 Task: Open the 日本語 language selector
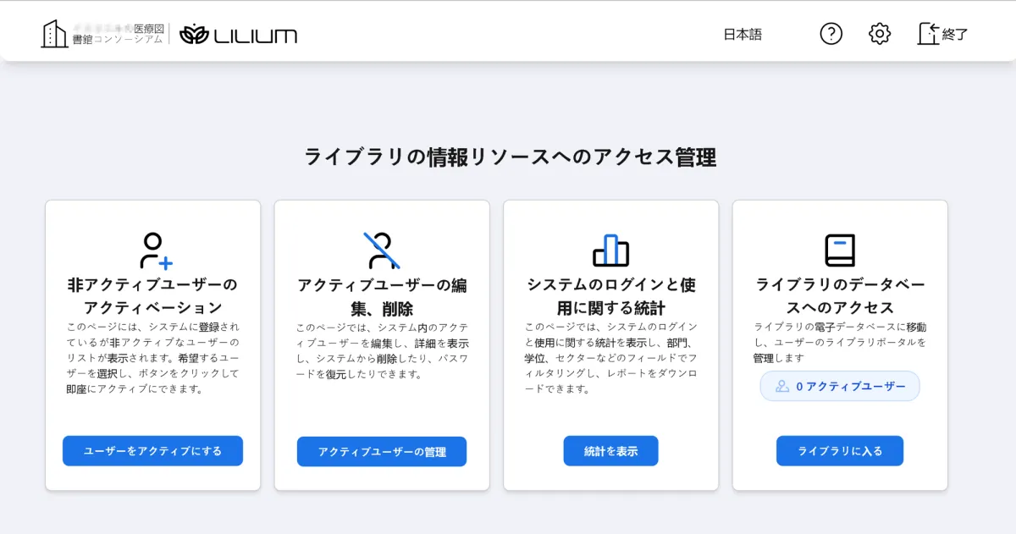743,35
